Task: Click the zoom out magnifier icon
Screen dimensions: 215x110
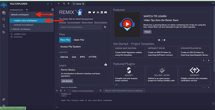Action: tap(64, 4)
